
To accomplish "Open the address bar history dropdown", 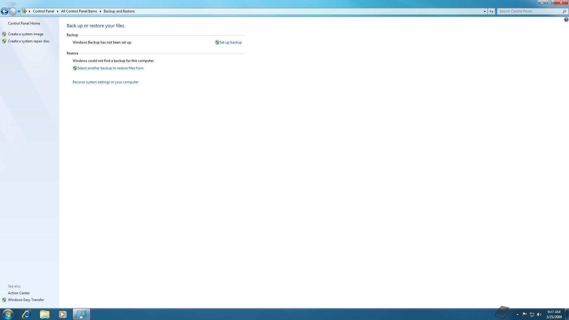I will (x=485, y=11).
